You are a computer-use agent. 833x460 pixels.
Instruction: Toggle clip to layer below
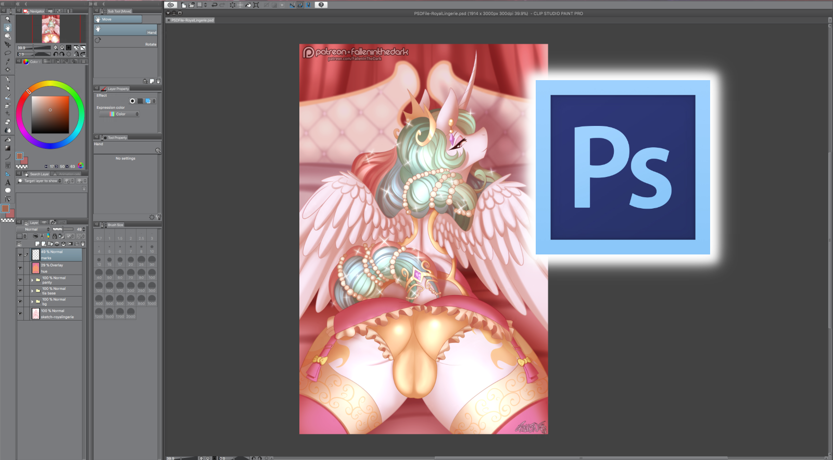pos(35,236)
